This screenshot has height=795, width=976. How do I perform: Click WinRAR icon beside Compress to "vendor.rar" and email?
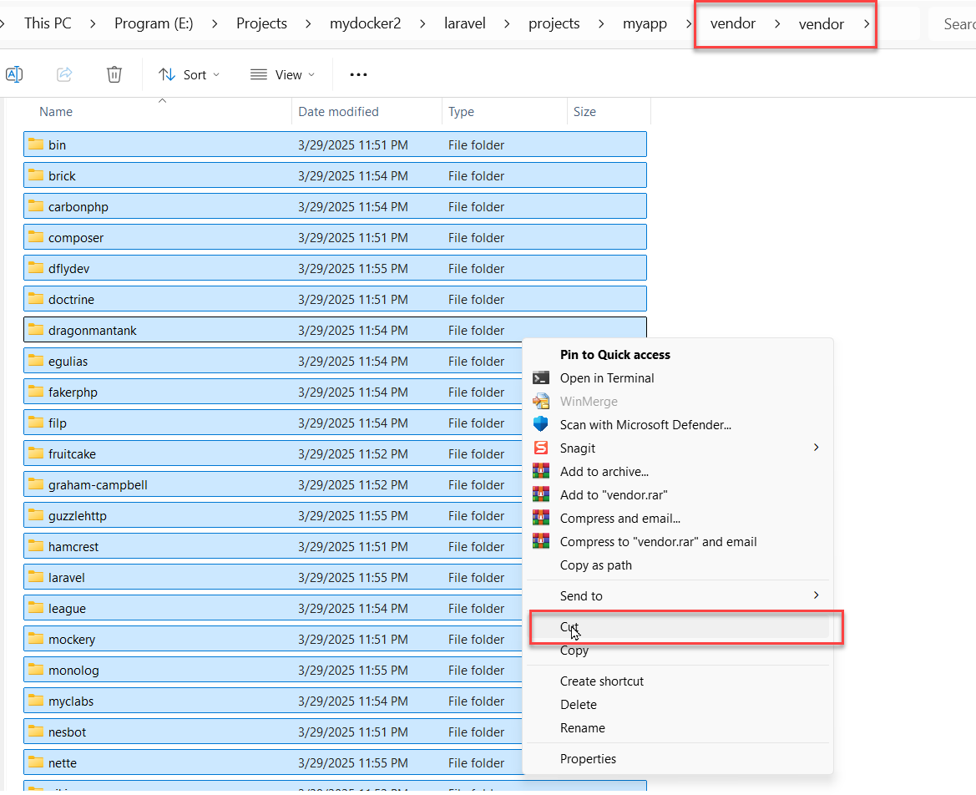coord(541,542)
